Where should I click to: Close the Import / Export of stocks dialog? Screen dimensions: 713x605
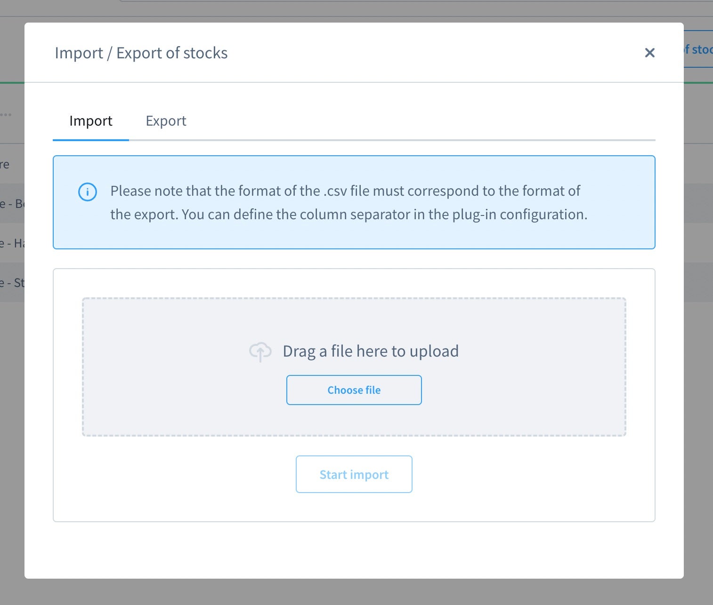click(x=649, y=53)
